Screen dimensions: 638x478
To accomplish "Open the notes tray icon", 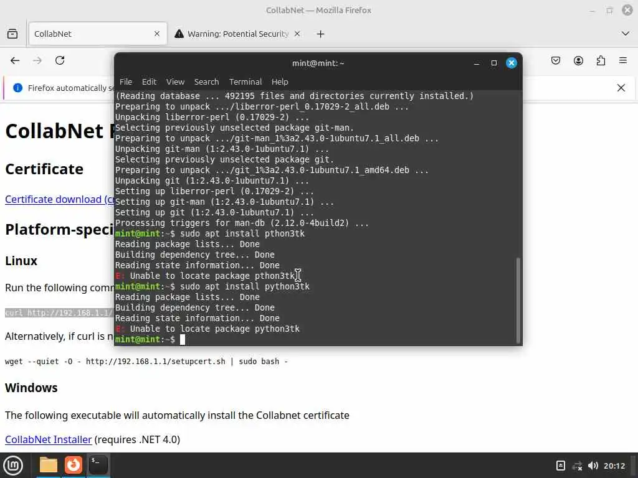I will click(x=561, y=466).
